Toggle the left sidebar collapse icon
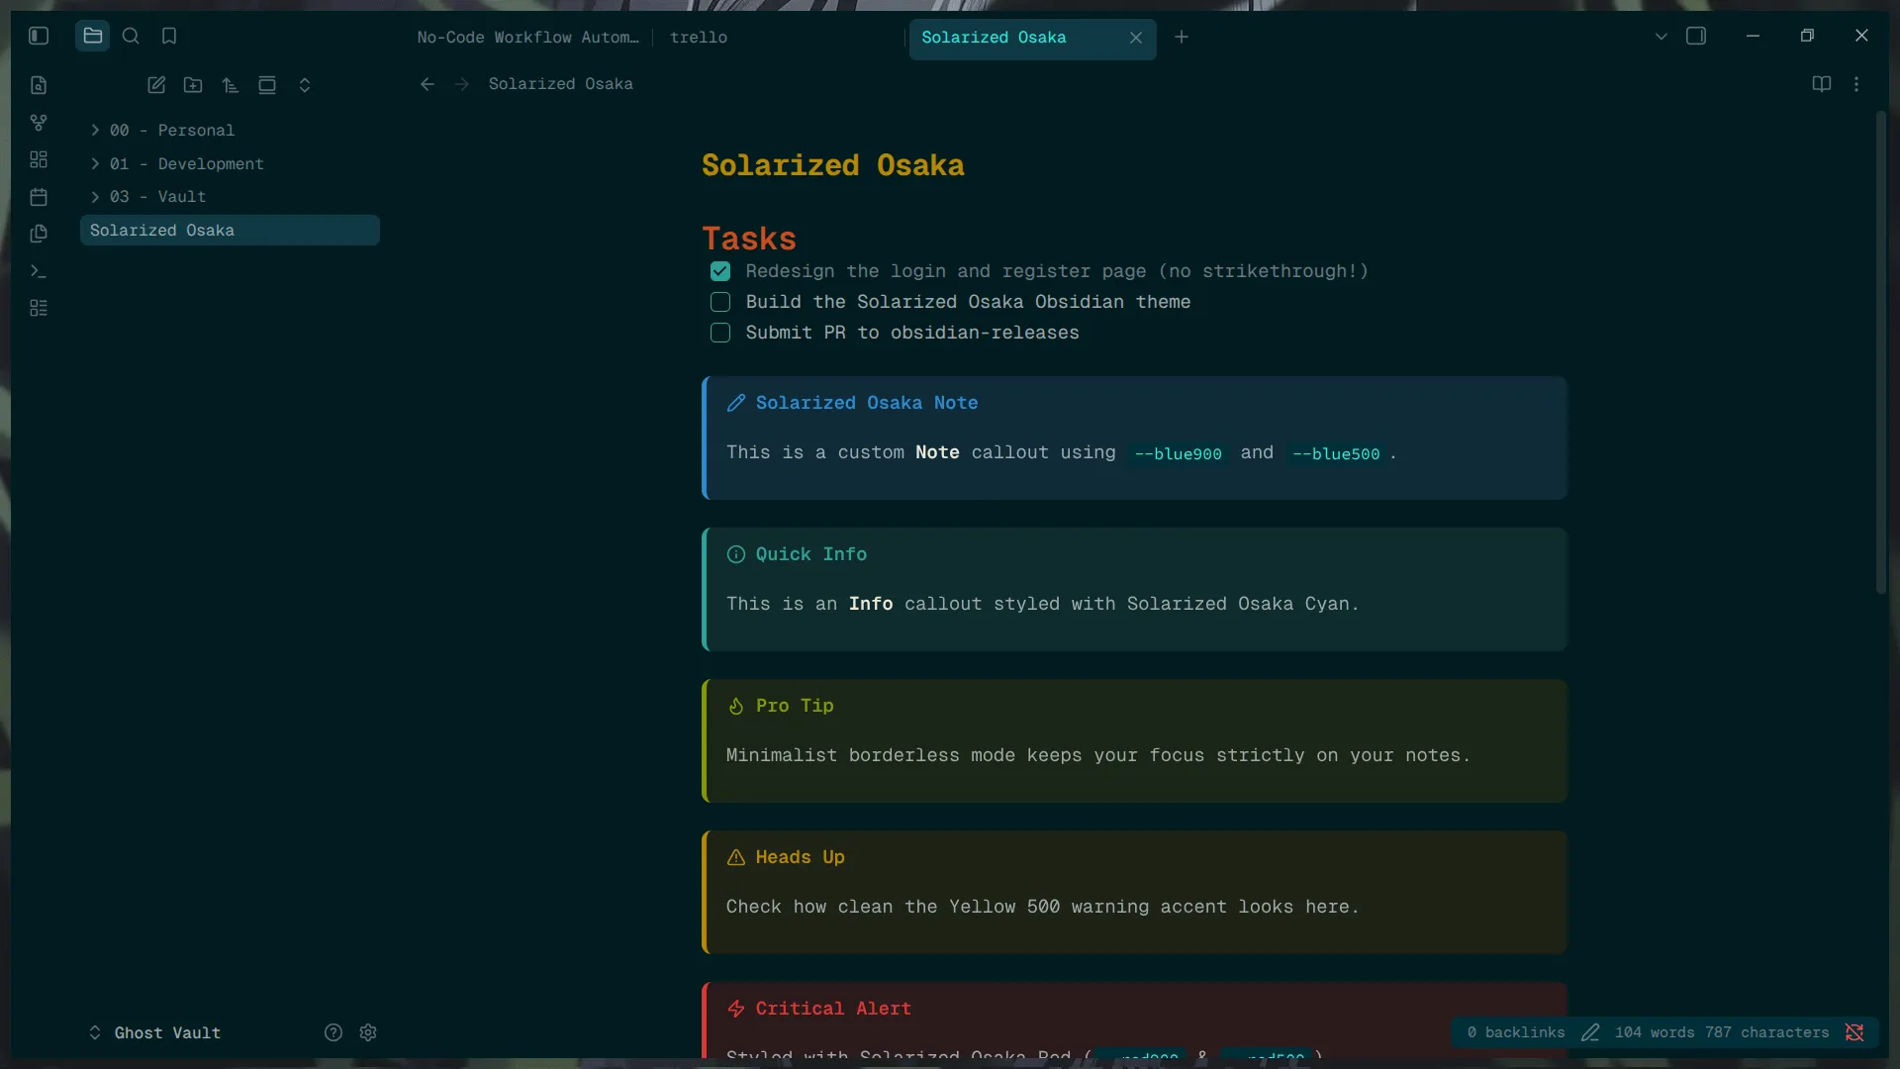 [39, 36]
